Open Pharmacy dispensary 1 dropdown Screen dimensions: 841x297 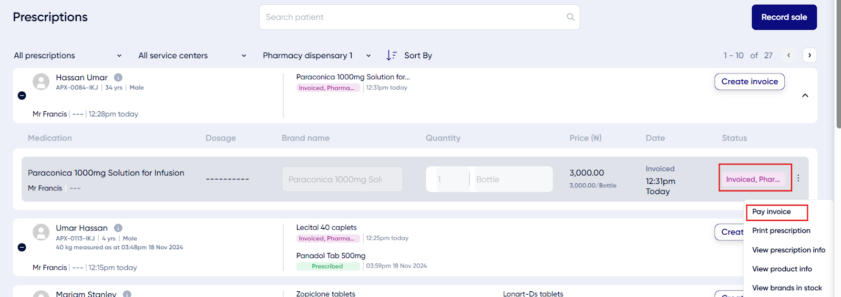[316, 56]
